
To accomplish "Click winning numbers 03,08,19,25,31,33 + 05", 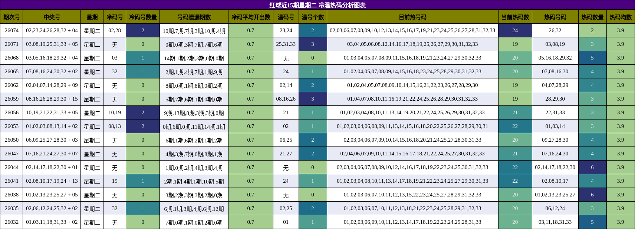I will point(52,44).
